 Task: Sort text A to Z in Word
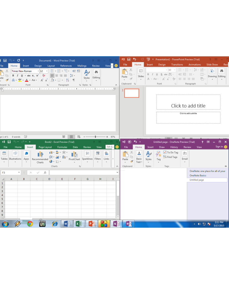[68, 80]
